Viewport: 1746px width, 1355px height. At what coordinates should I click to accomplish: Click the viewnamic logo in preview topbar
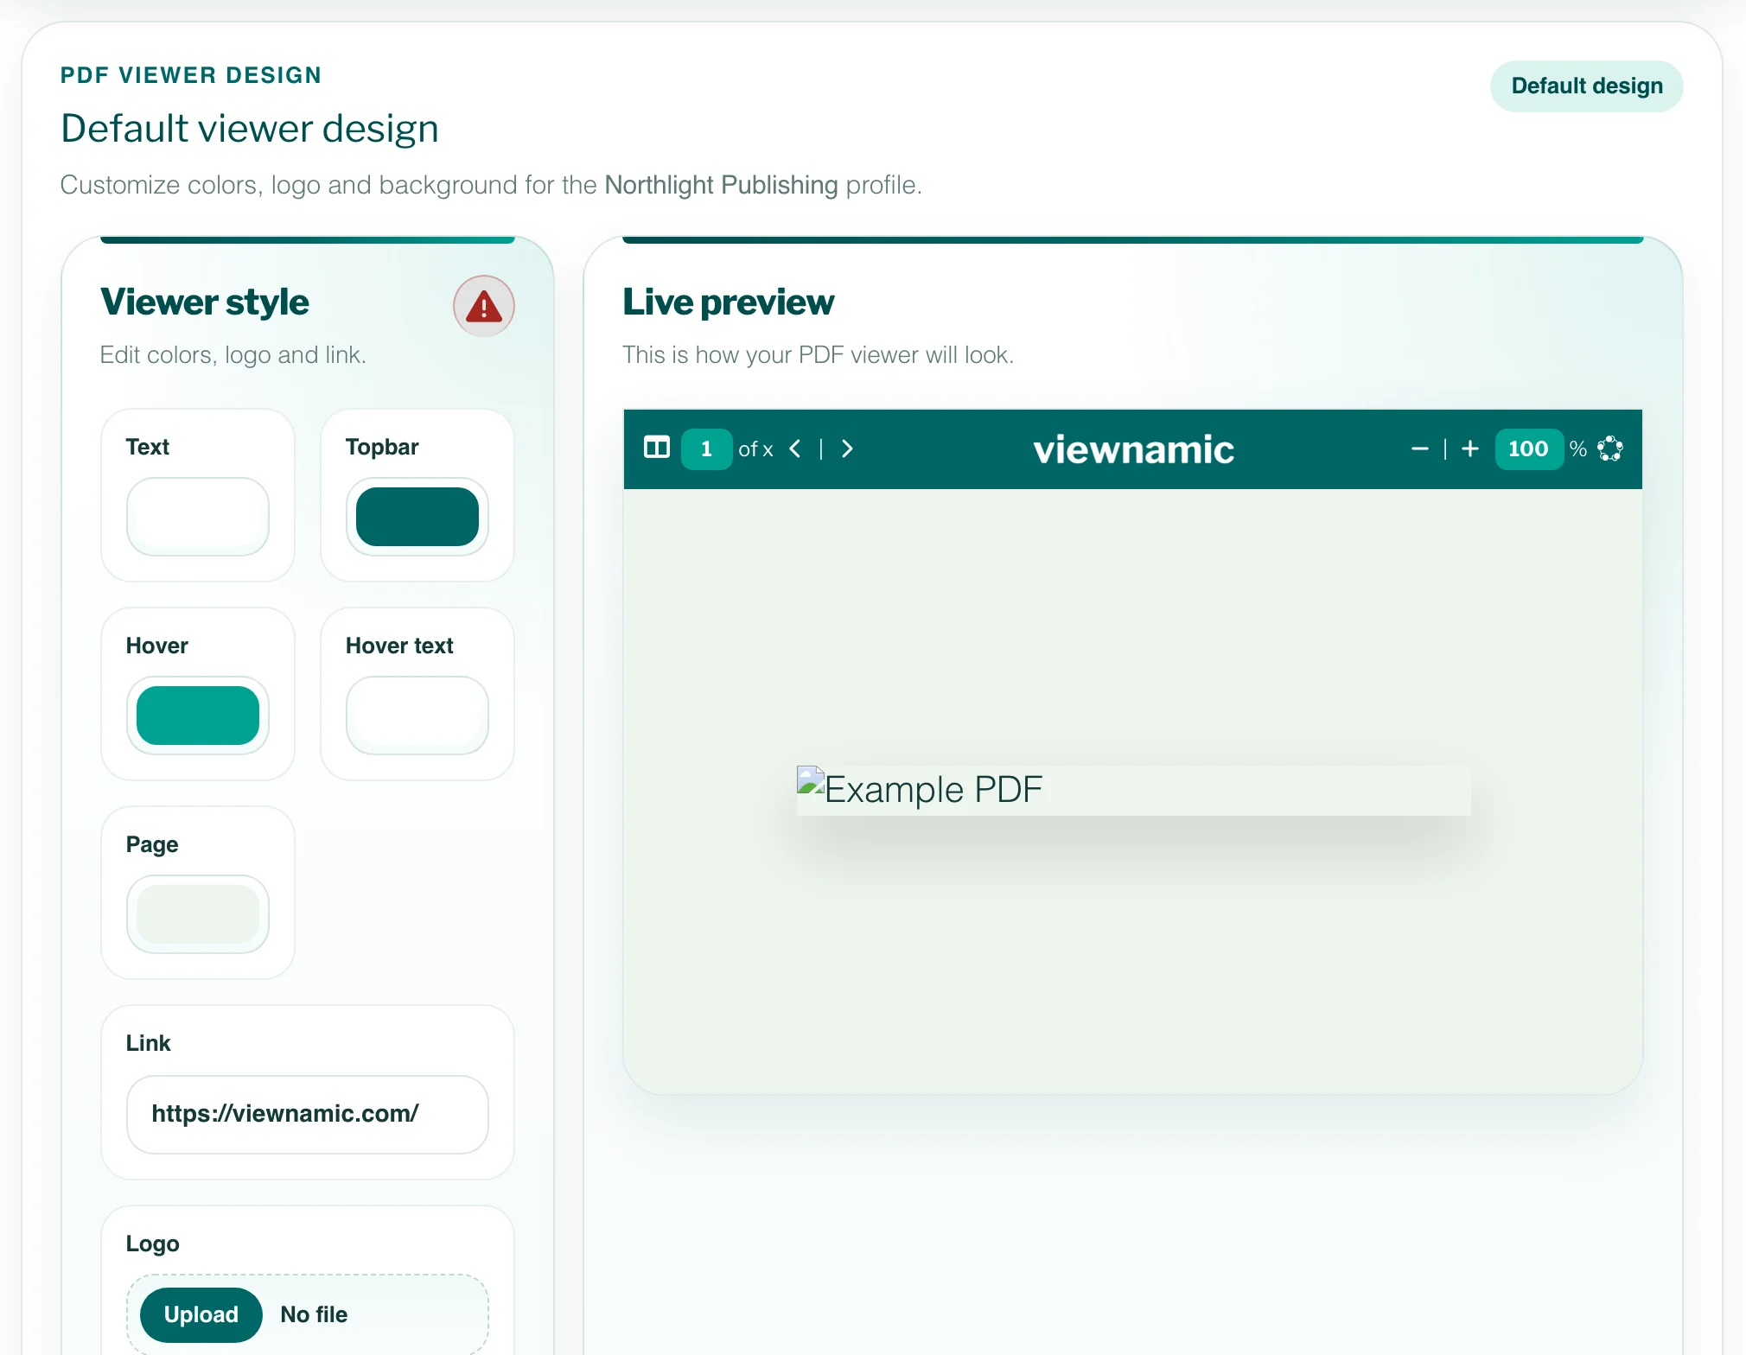point(1134,449)
